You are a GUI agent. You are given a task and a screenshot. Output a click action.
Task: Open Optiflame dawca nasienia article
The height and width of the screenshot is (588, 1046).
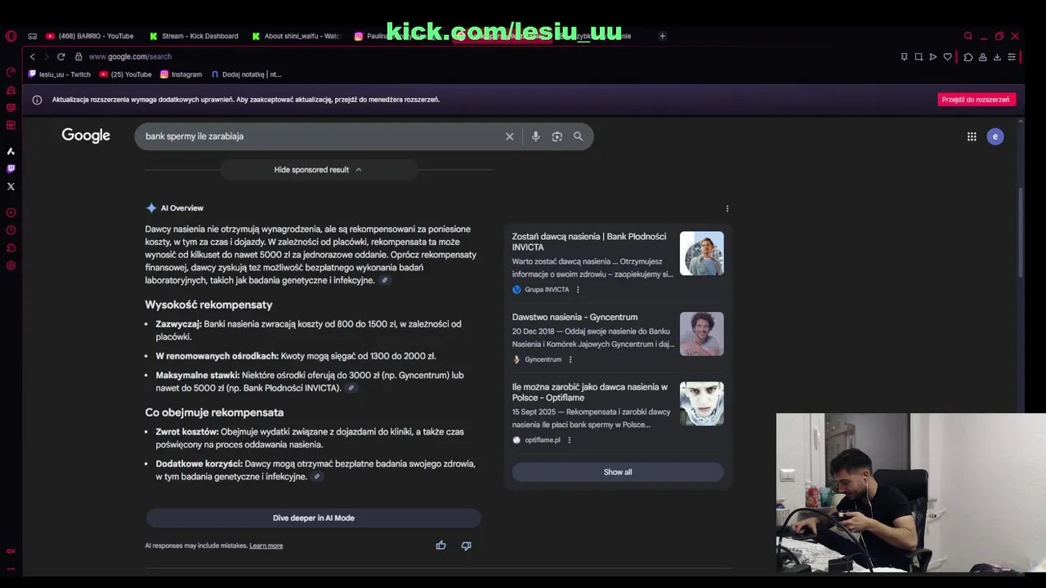(x=590, y=392)
